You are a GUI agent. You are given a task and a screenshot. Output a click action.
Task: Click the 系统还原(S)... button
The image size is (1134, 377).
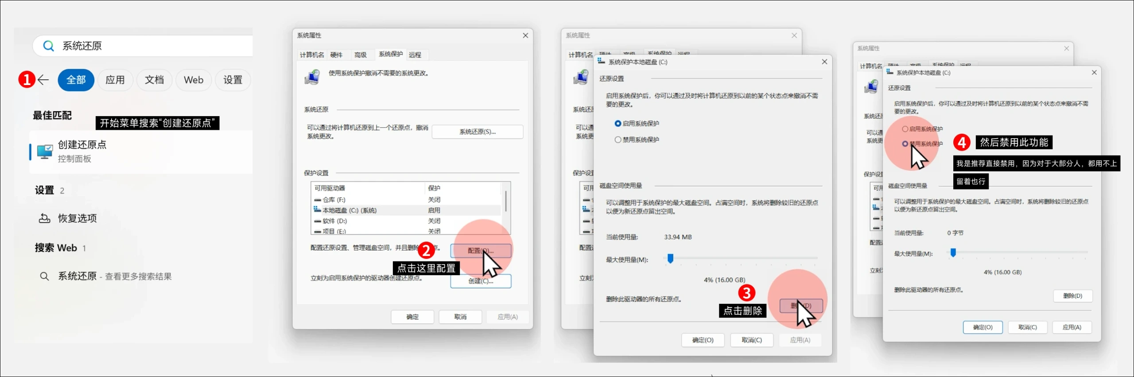click(478, 132)
